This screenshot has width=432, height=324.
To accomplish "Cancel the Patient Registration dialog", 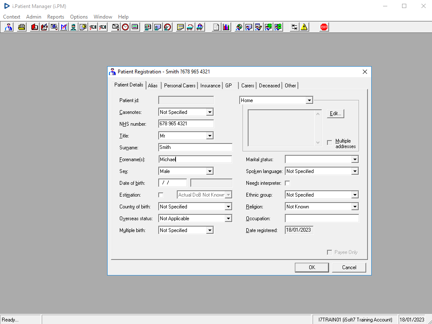I will (349, 267).
